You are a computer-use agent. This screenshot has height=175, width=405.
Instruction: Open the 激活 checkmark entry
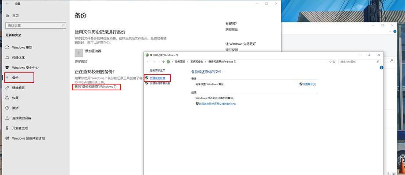12,108
